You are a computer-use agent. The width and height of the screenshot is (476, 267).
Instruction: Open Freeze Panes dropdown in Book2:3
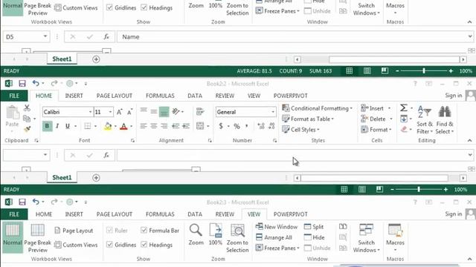(277, 248)
